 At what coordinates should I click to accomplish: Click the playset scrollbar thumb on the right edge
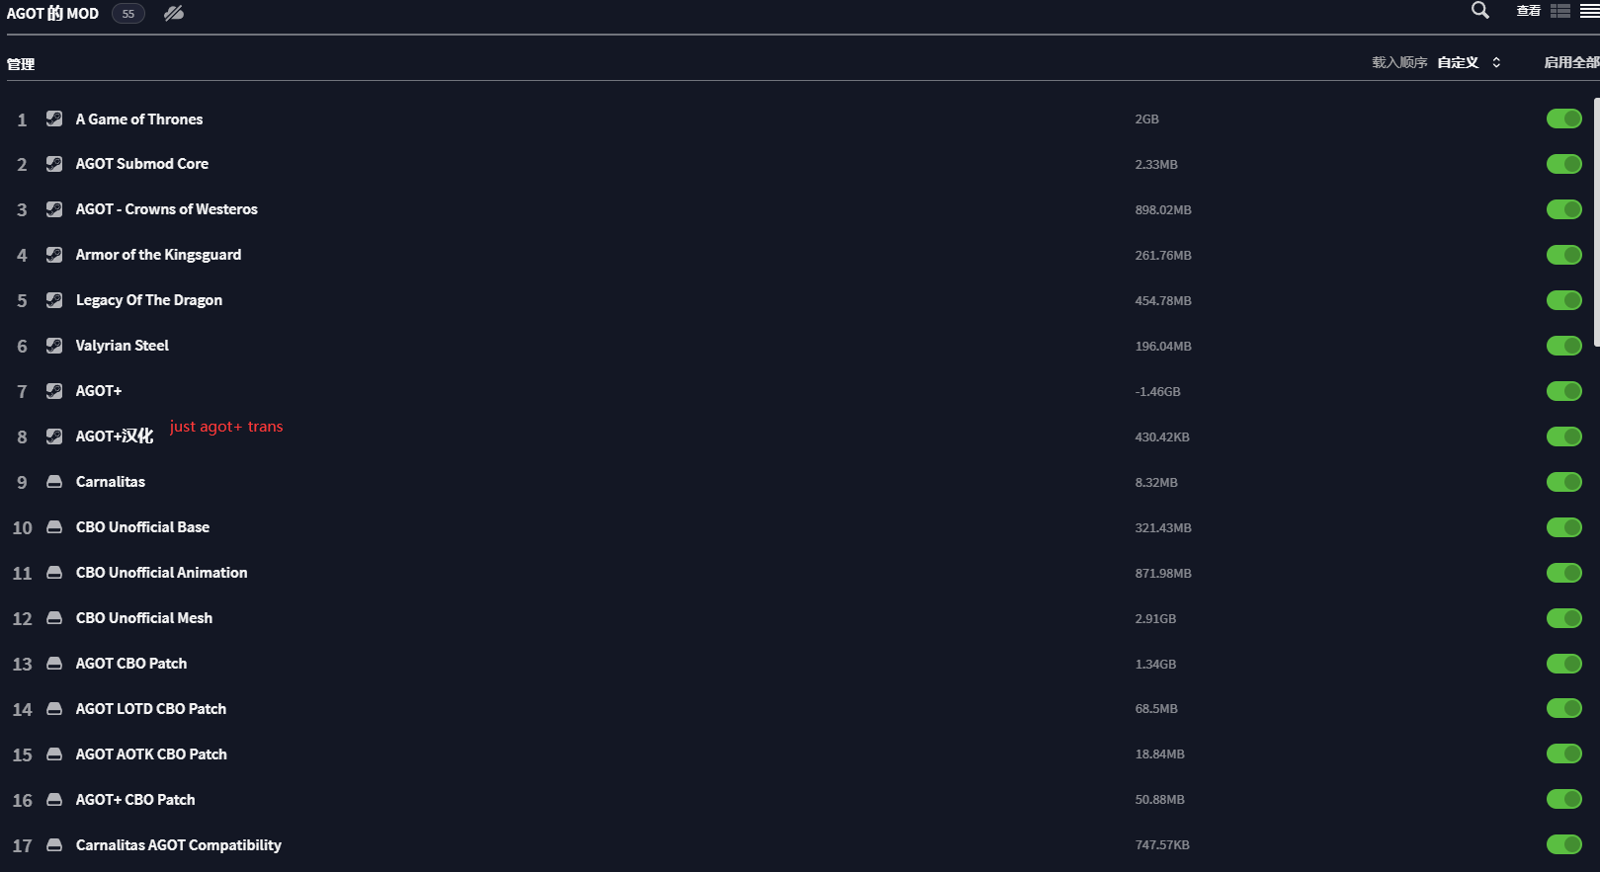[1596, 224]
